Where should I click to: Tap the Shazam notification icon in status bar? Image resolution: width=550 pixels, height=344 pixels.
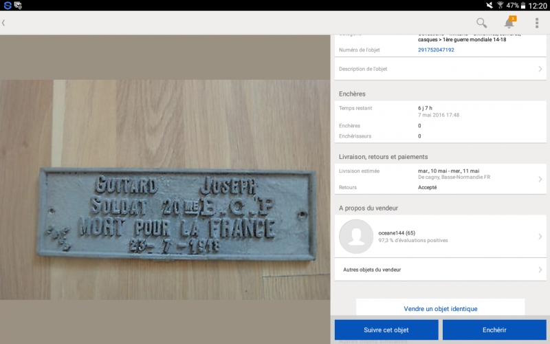(x=8, y=6)
